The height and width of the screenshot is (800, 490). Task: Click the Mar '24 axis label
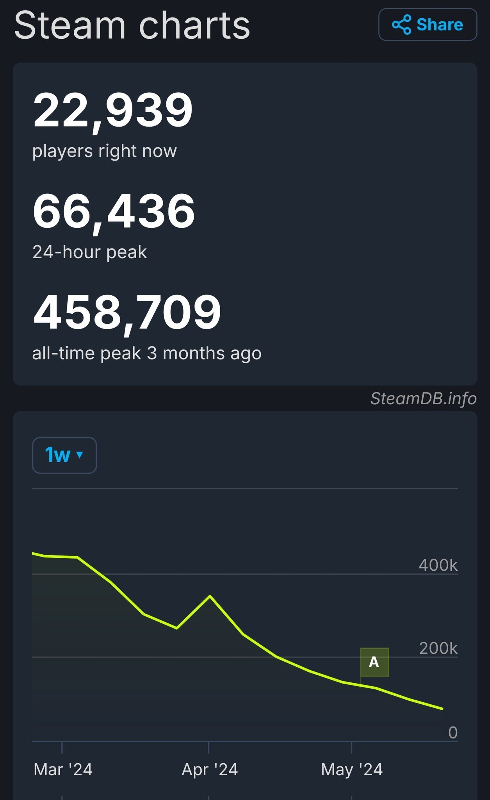[63, 770]
